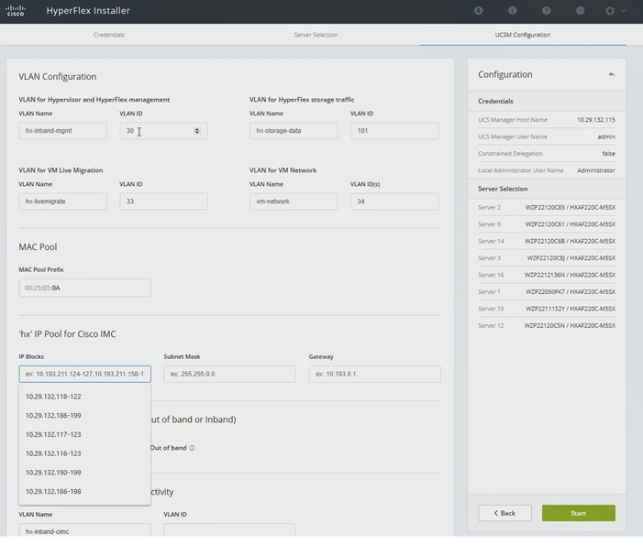Viewport: 643px width, 545px height.
Task: Select the UCSM Configuration step tab
Action: click(523, 35)
